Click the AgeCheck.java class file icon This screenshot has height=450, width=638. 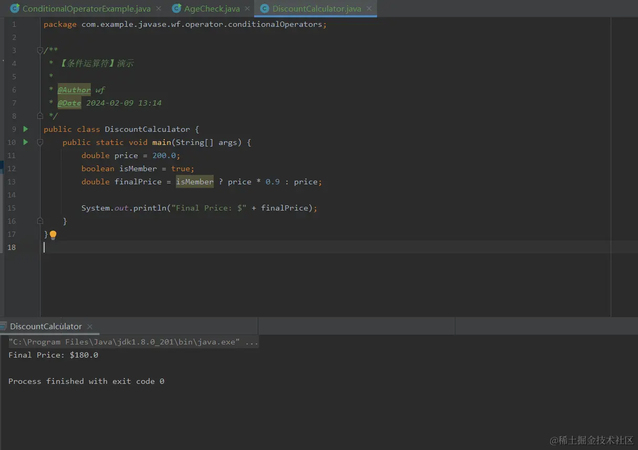[x=176, y=8]
